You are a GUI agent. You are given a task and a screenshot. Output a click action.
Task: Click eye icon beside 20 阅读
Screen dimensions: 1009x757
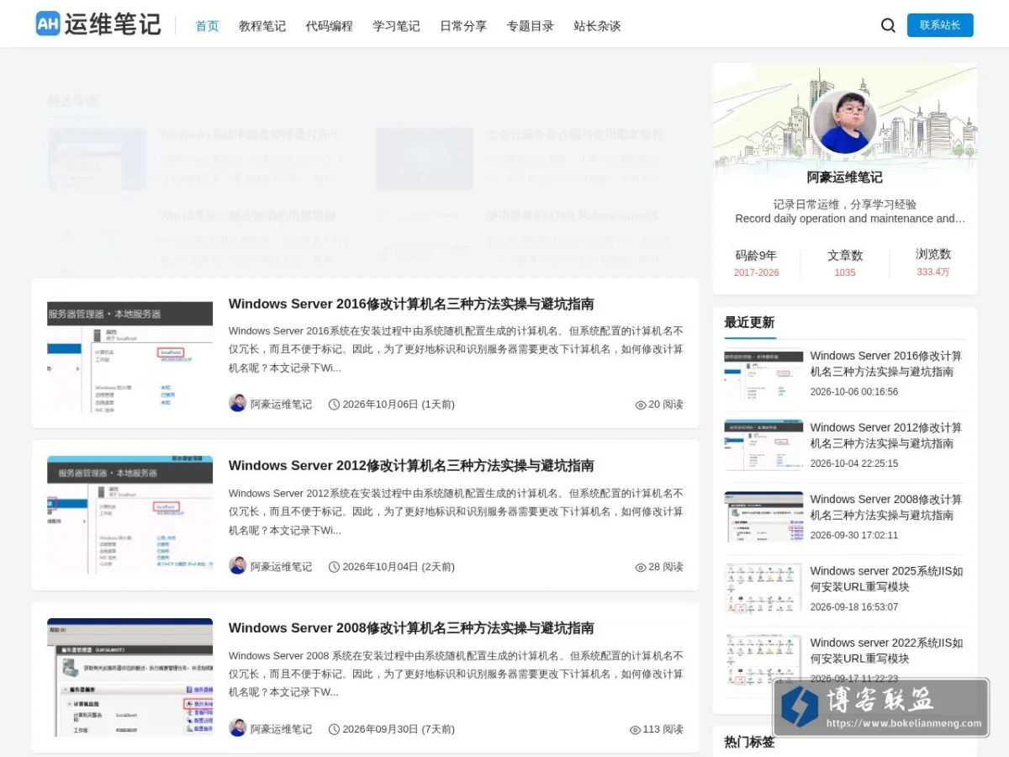[641, 405]
